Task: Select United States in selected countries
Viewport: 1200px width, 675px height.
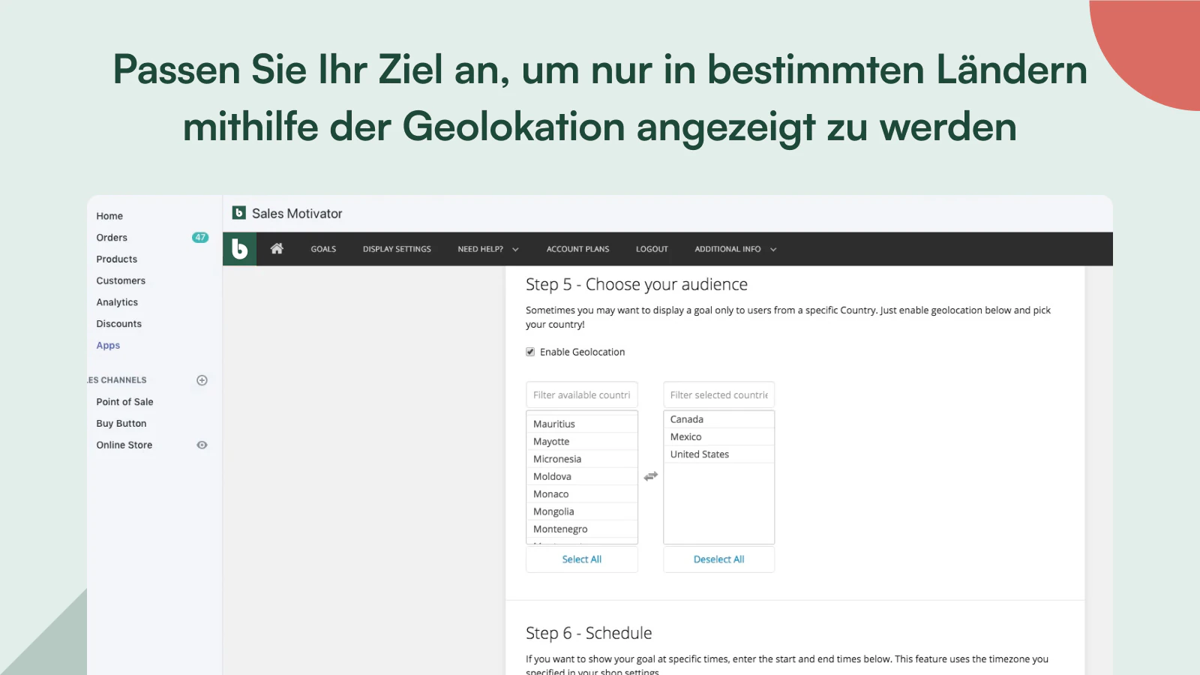Action: [718, 454]
